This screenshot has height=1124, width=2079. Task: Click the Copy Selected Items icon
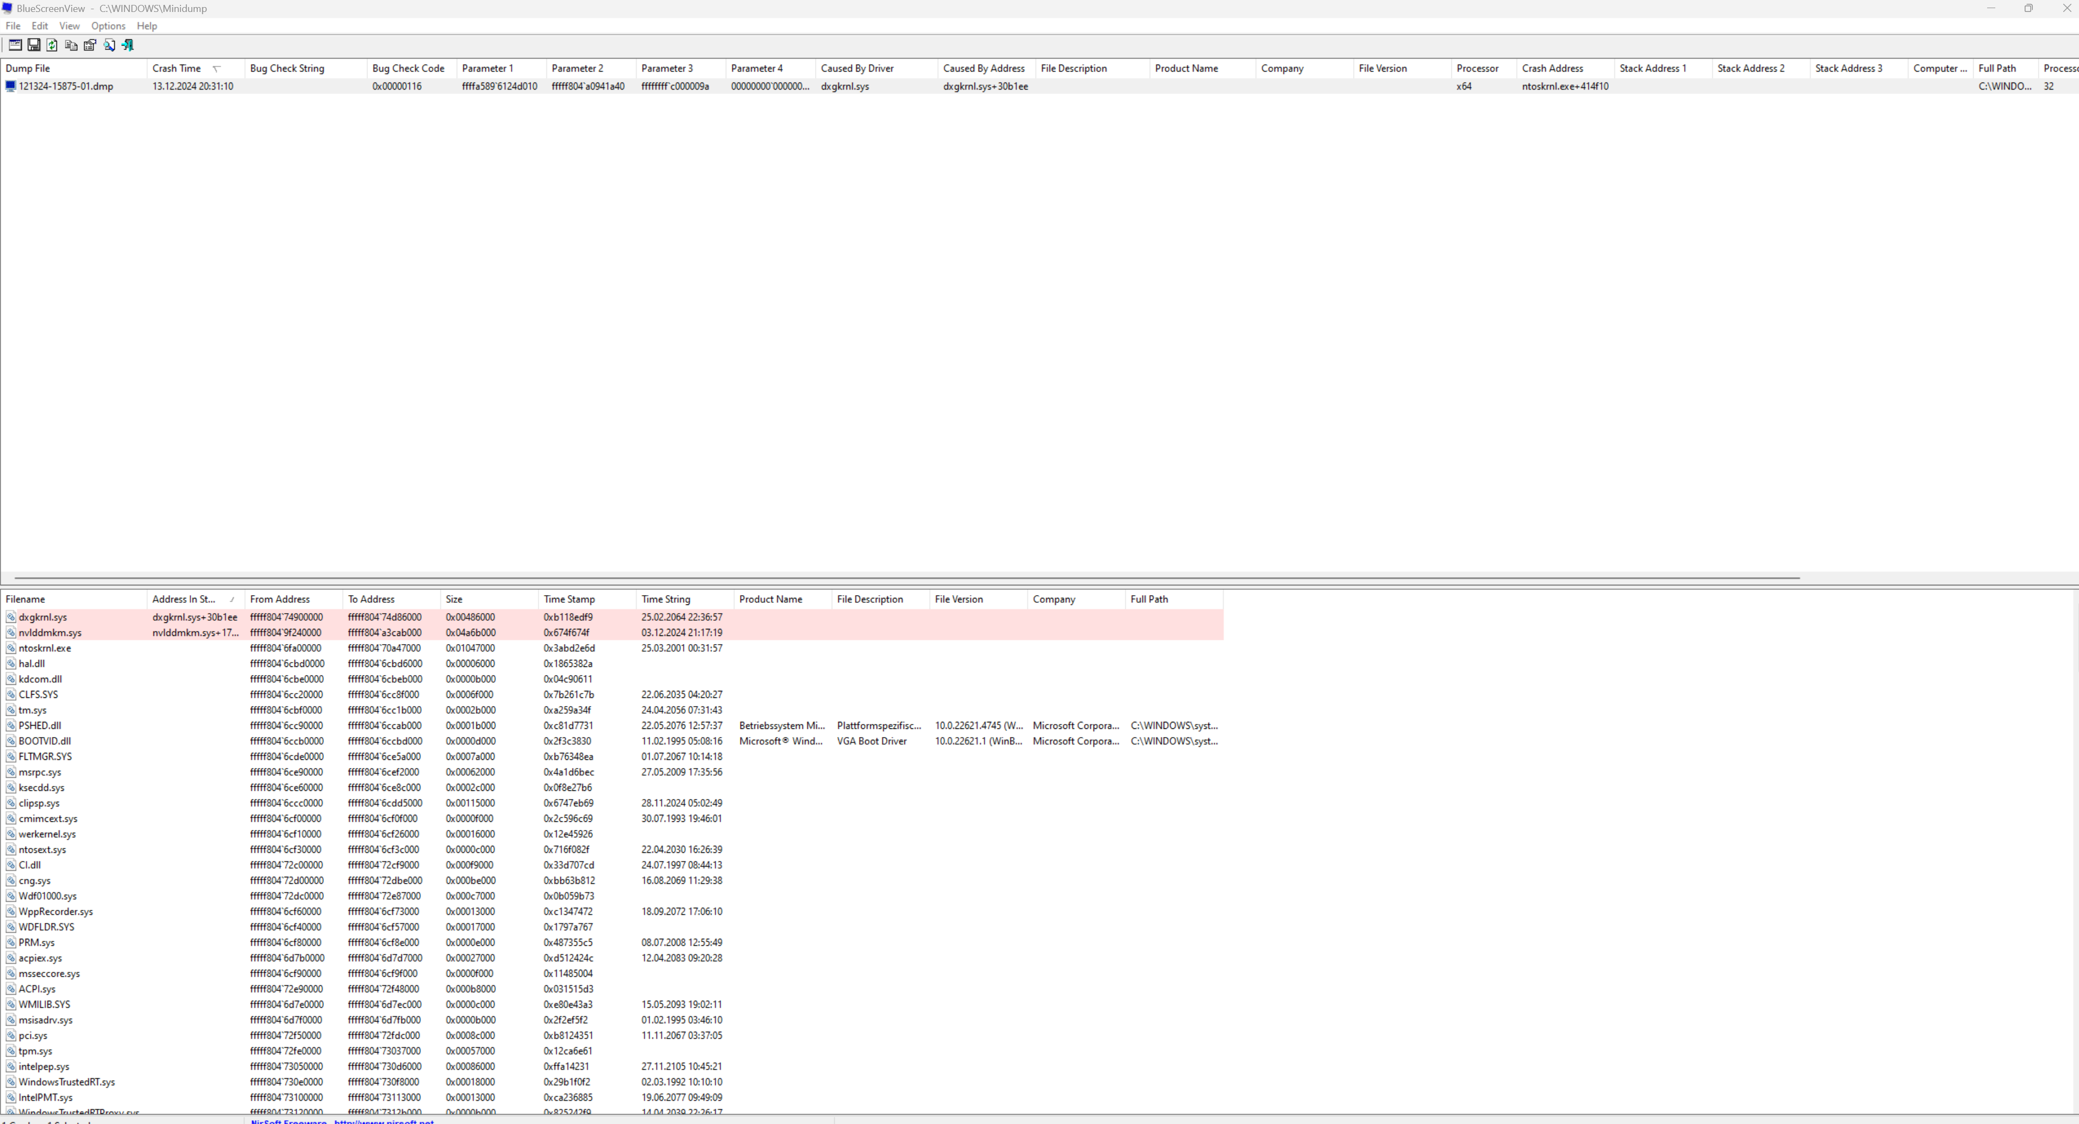(x=71, y=45)
